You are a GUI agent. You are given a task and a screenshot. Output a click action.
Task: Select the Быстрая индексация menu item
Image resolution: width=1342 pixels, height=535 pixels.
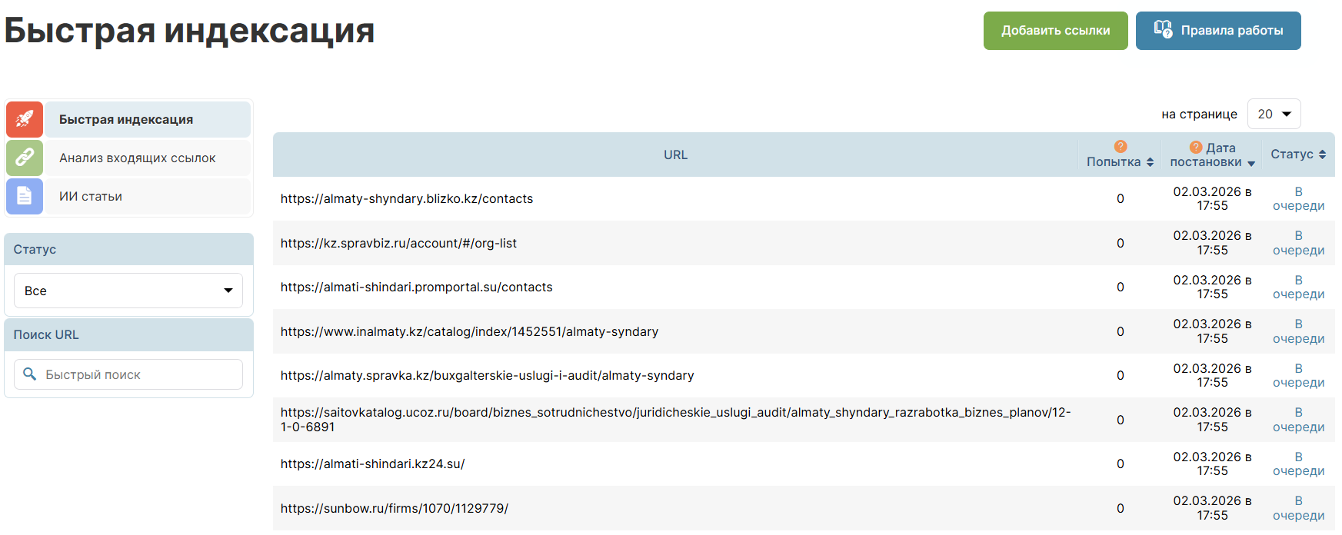126,119
